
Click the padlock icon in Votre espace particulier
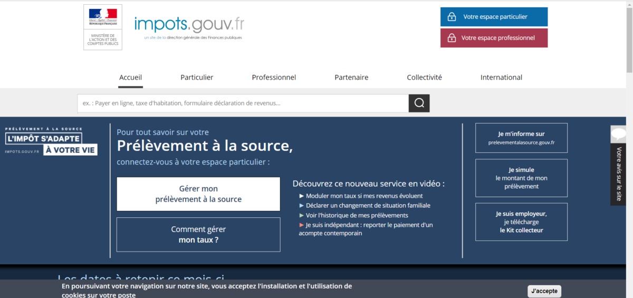pyautogui.click(x=452, y=17)
